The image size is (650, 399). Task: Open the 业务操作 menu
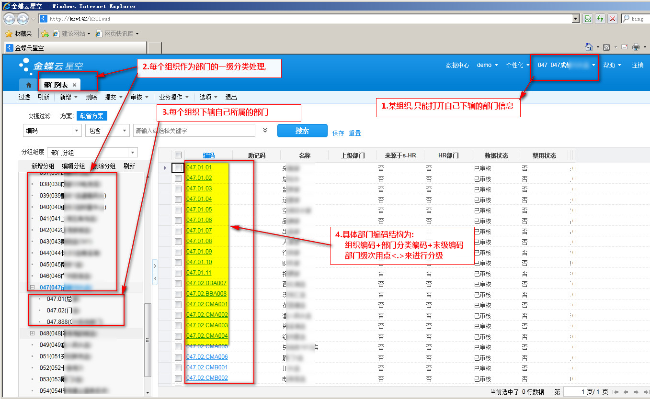tap(173, 97)
